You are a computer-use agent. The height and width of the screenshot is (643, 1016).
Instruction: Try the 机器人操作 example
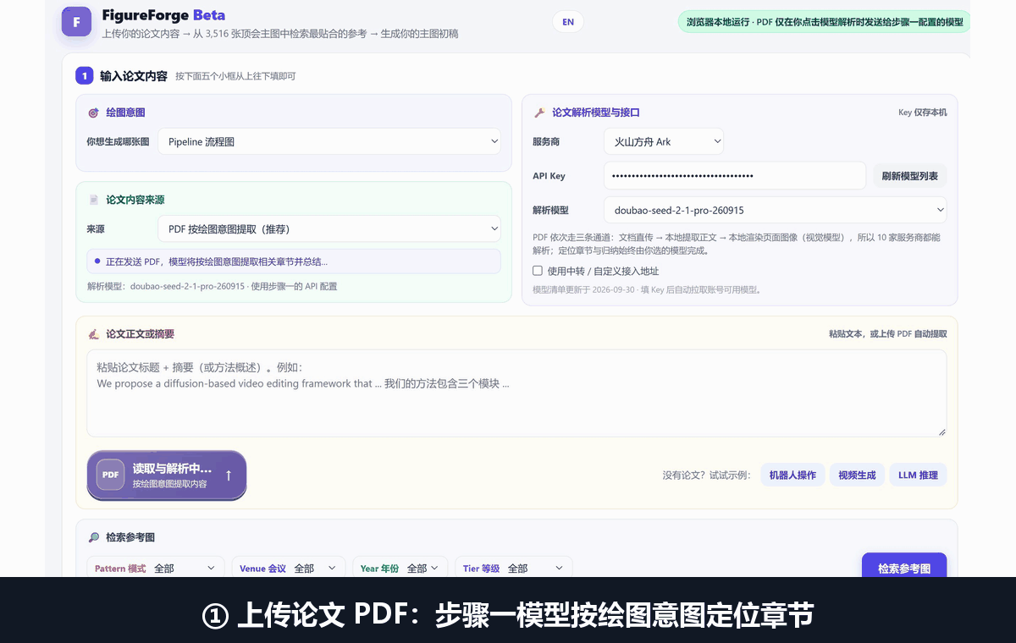click(x=792, y=475)
